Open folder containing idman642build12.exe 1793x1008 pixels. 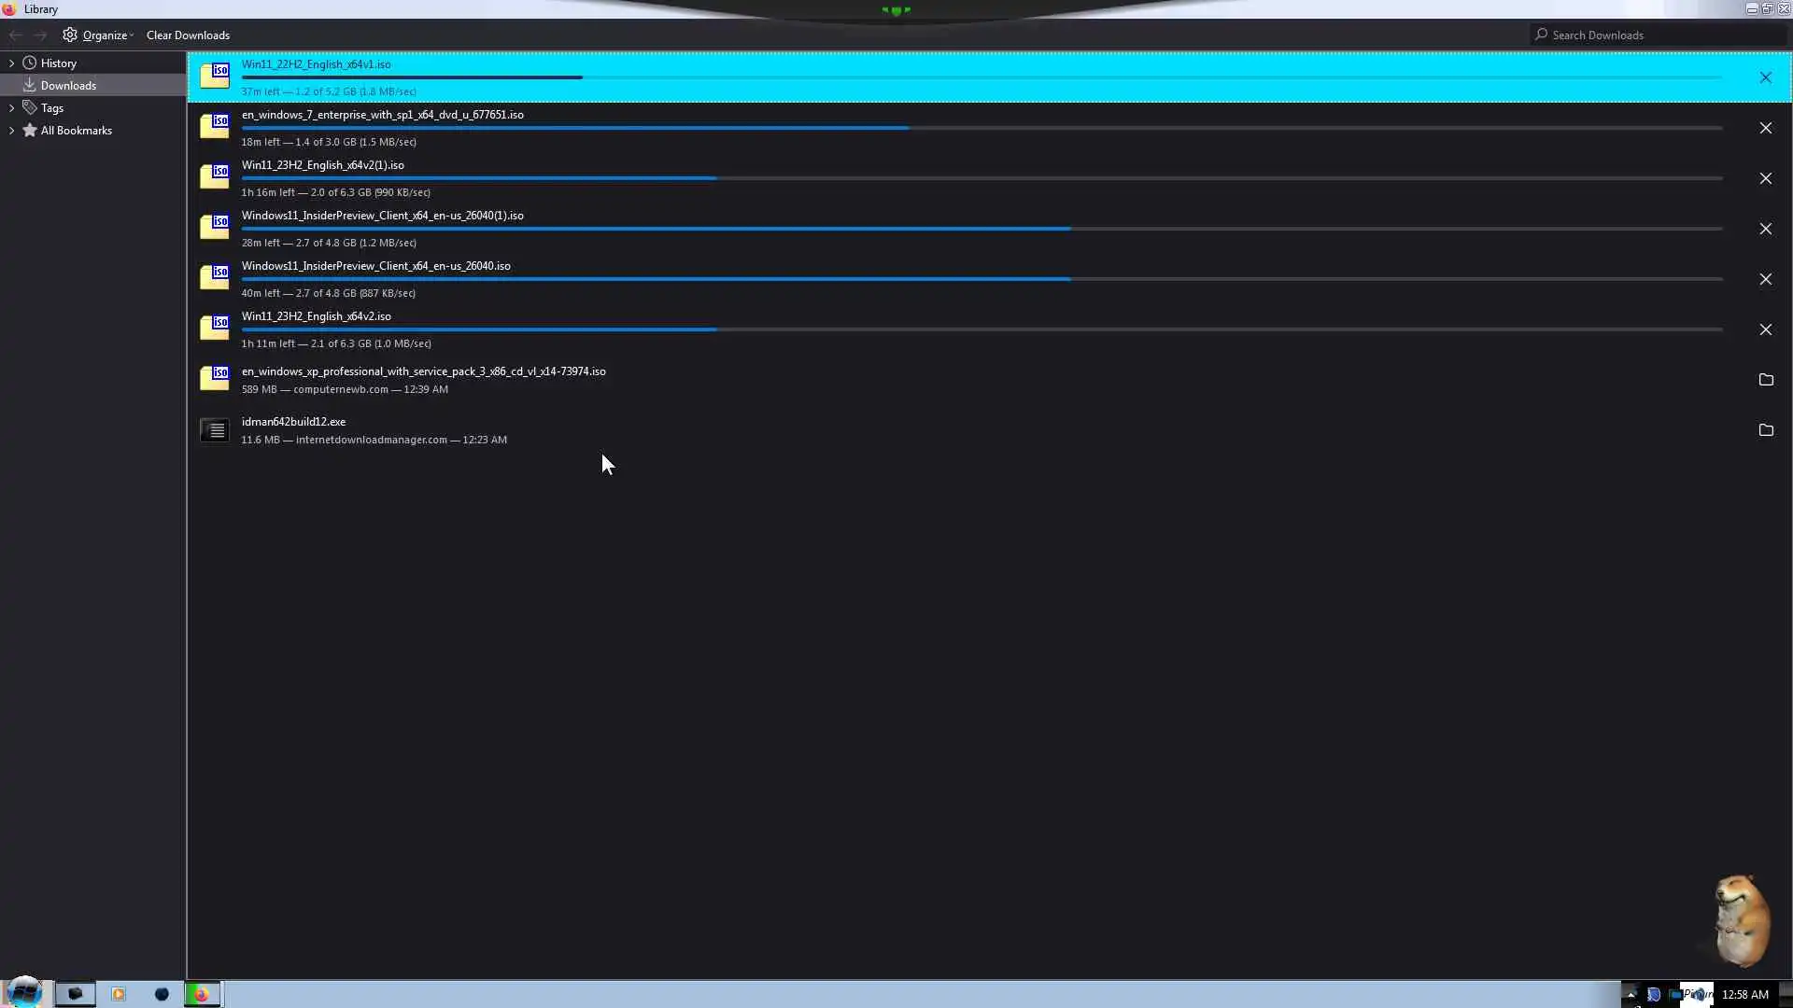point(1765,430)
